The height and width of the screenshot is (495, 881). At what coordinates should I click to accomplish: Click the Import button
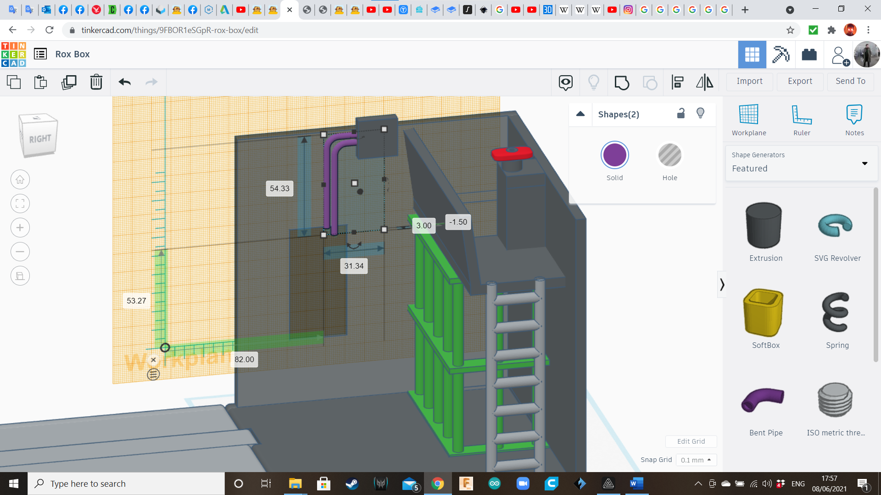(x=749, y=81)
